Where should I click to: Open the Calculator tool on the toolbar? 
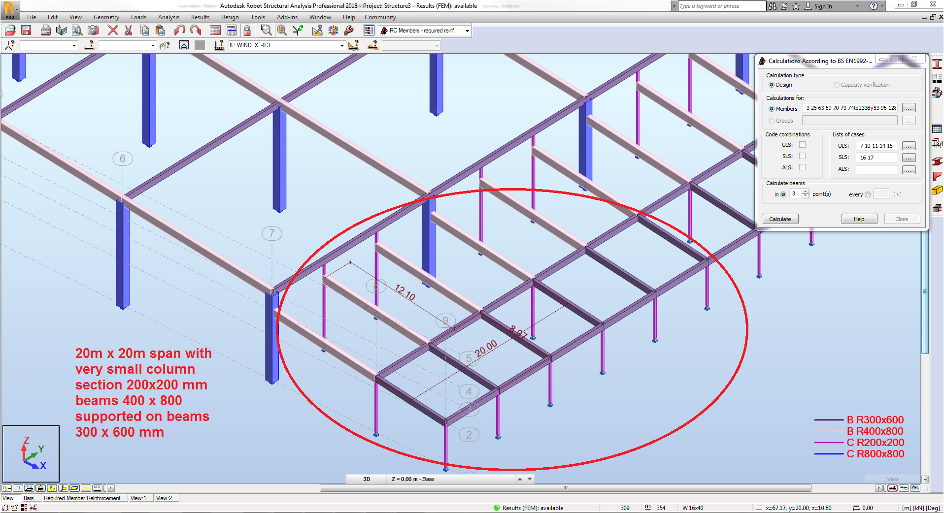pyautogui.click(x=215, y=30)
